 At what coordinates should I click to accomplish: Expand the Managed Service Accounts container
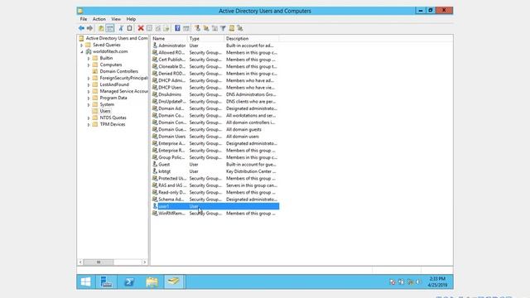pos(89,91)
